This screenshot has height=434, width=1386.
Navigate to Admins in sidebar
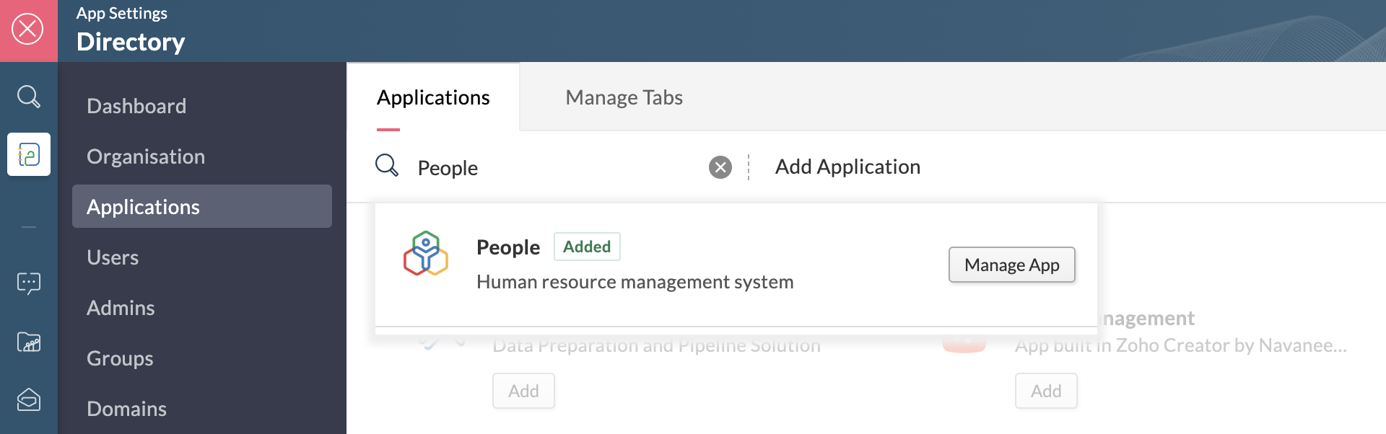click(x=121, y=308)
